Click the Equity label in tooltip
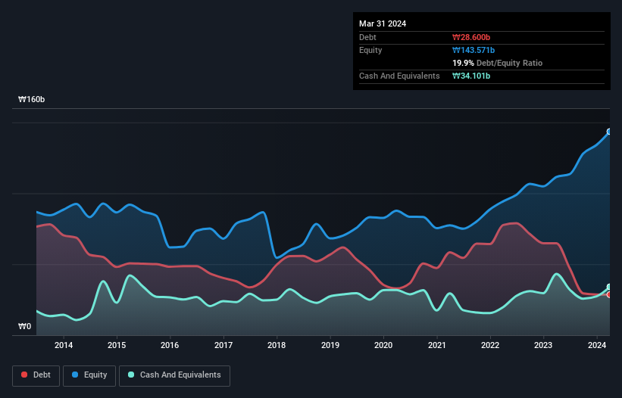This screenshot has height=398, width=622. (x=370, y=50)
